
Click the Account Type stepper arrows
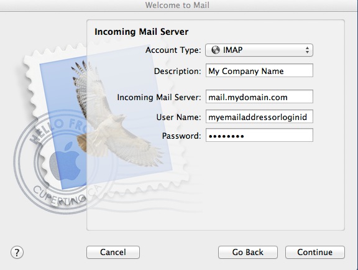coord(307,50)
